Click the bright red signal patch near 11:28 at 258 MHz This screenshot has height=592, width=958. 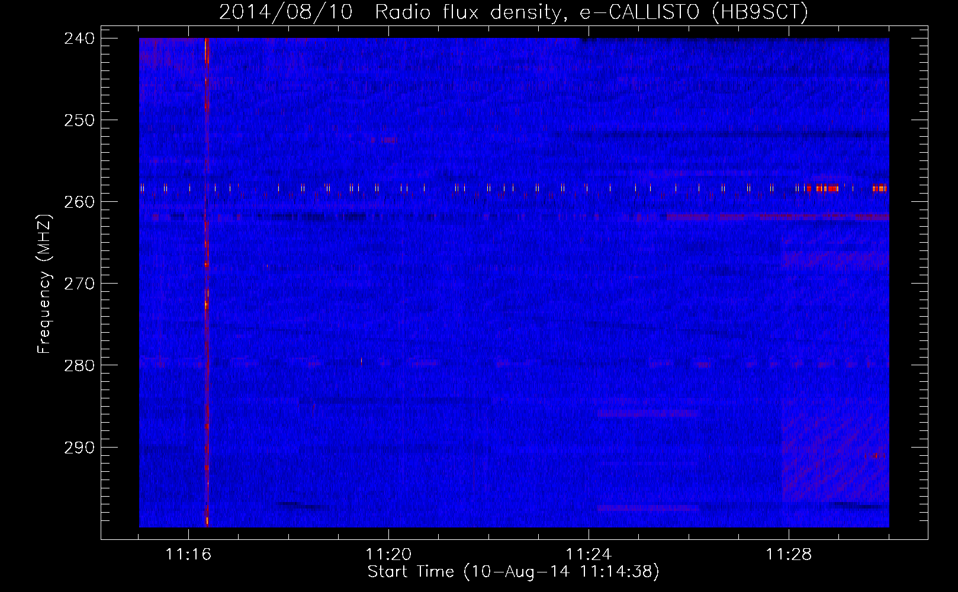[x=827, y=188]
